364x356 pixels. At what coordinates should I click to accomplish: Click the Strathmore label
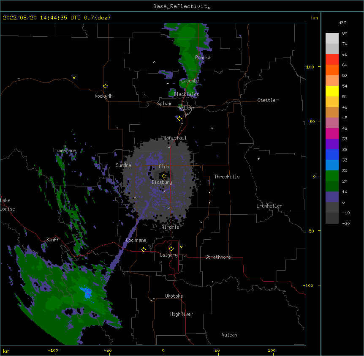pos(218,257)
